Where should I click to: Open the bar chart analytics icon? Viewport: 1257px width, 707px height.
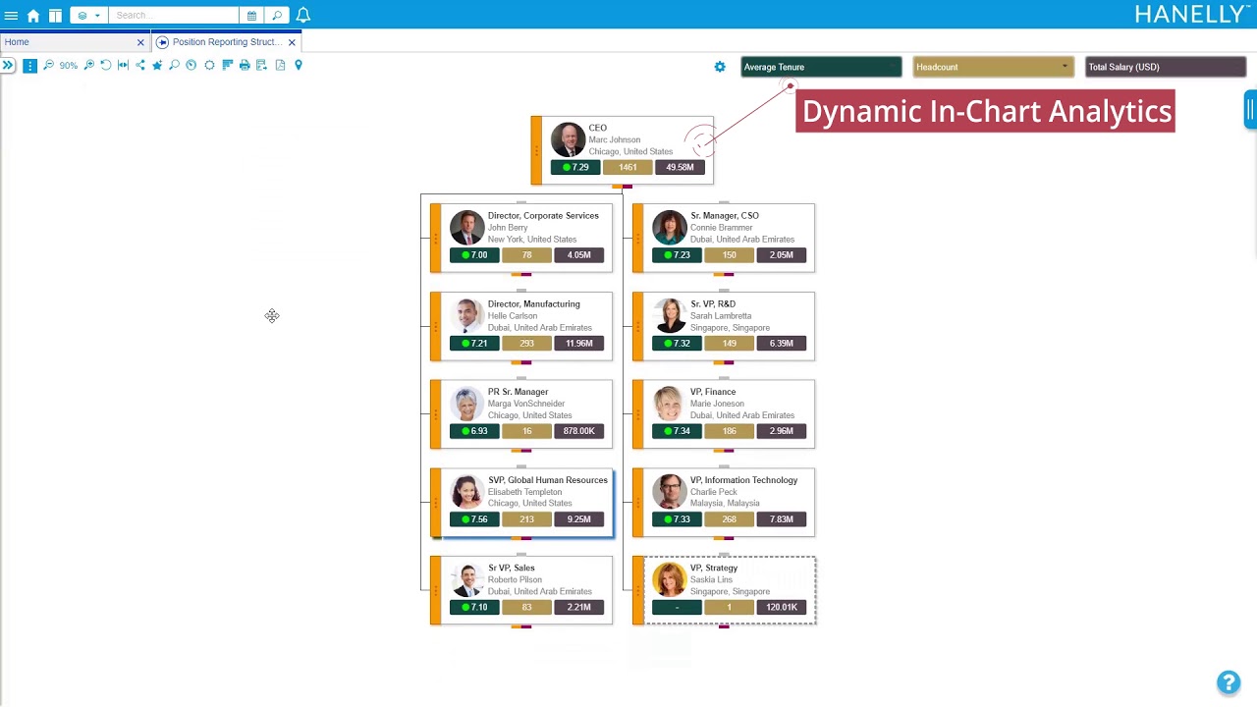(227, 65)
